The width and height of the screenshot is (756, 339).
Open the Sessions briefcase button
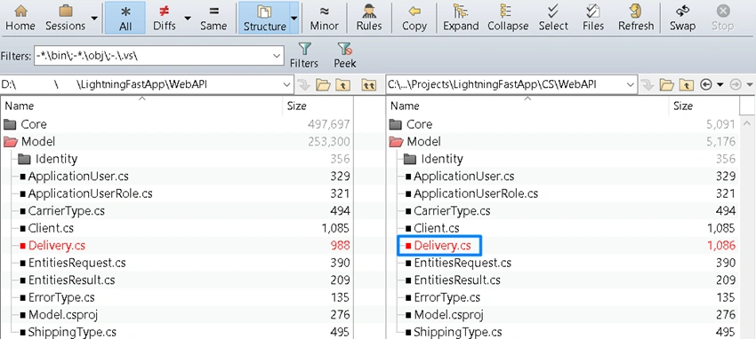pos(65,18)
